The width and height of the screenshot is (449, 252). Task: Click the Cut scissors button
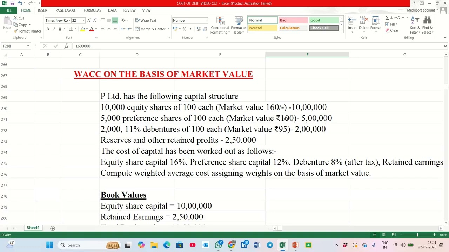[19, 18]
